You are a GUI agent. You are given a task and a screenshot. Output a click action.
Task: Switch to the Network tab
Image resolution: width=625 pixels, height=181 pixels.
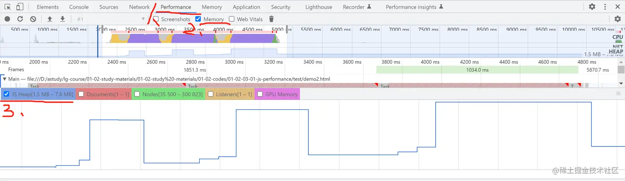pyautogui.click(x=139, y=7)
